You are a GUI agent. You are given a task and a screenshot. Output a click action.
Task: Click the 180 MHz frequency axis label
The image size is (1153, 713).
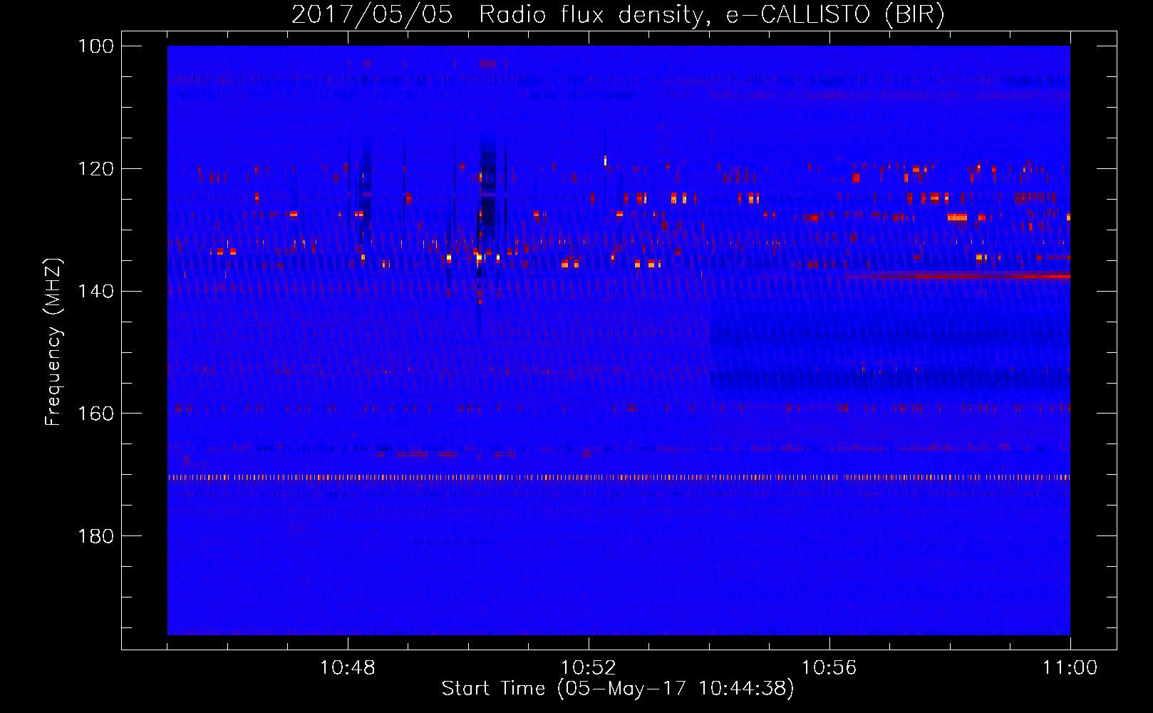[x=96, y=536]
